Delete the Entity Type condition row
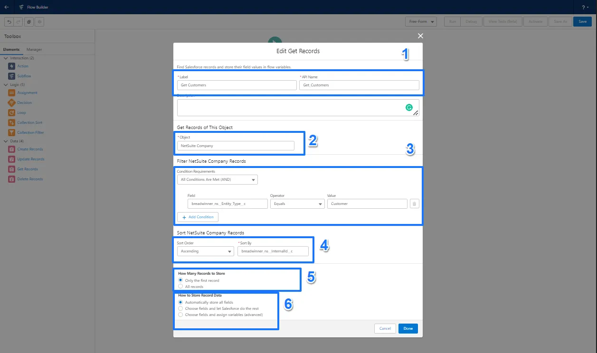Screen dimensions: 597x353 [x=414, y=204]
